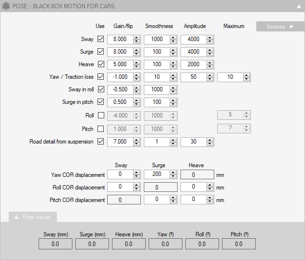This screenshot has height=260, width=305.
Task: Click the Smoothness column header
Action: 159,26
